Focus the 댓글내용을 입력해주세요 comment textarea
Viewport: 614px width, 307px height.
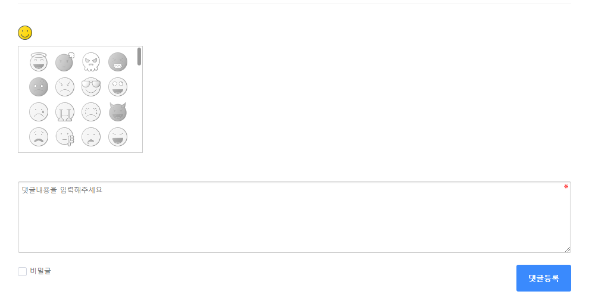(295, 217)
